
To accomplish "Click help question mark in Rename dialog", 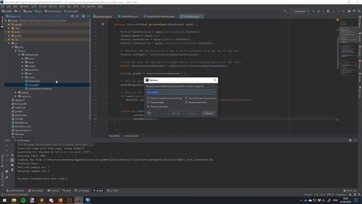I will pyautogui.click(x=149, y=113).
